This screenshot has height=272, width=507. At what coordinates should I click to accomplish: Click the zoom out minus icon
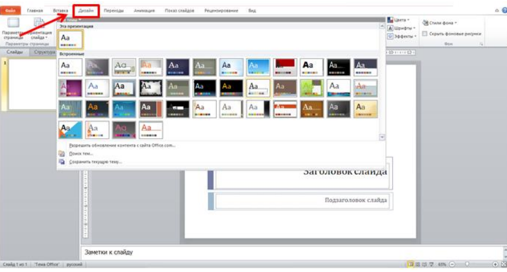point(452,264)
